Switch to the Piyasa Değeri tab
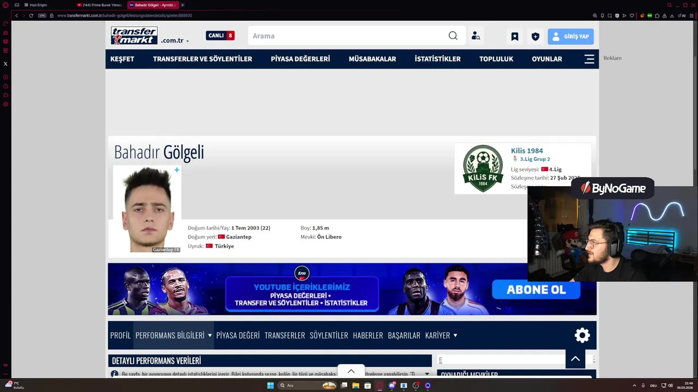Image resolution: width=698 pixels, height=392 pixels. click(238, 335)
